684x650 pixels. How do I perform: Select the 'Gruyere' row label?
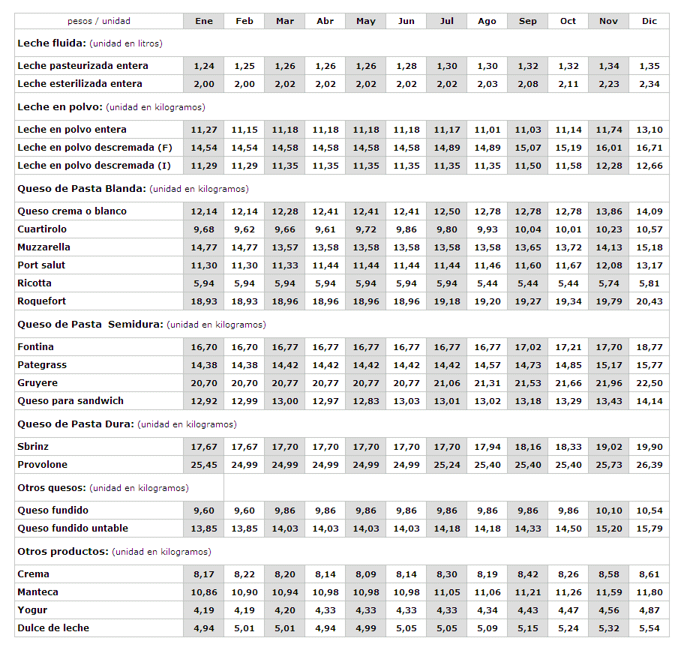[x=37, y=383]
